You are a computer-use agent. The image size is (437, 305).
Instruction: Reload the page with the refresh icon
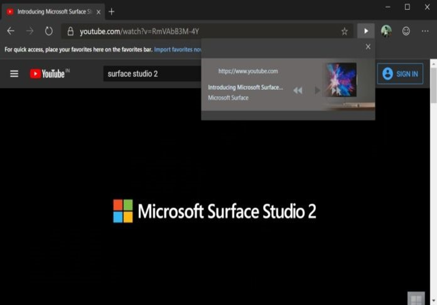[49, 31]
